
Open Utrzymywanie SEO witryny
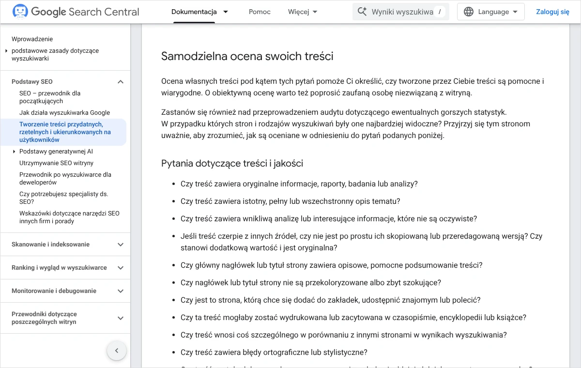point(56,163)
